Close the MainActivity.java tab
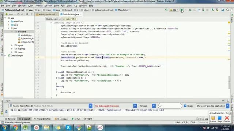The width and height of the screenshot is (234, 131). 81,14
